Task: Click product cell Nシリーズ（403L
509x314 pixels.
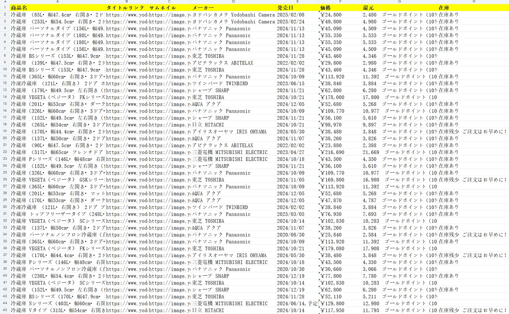Action: click(x=57, y=303)
